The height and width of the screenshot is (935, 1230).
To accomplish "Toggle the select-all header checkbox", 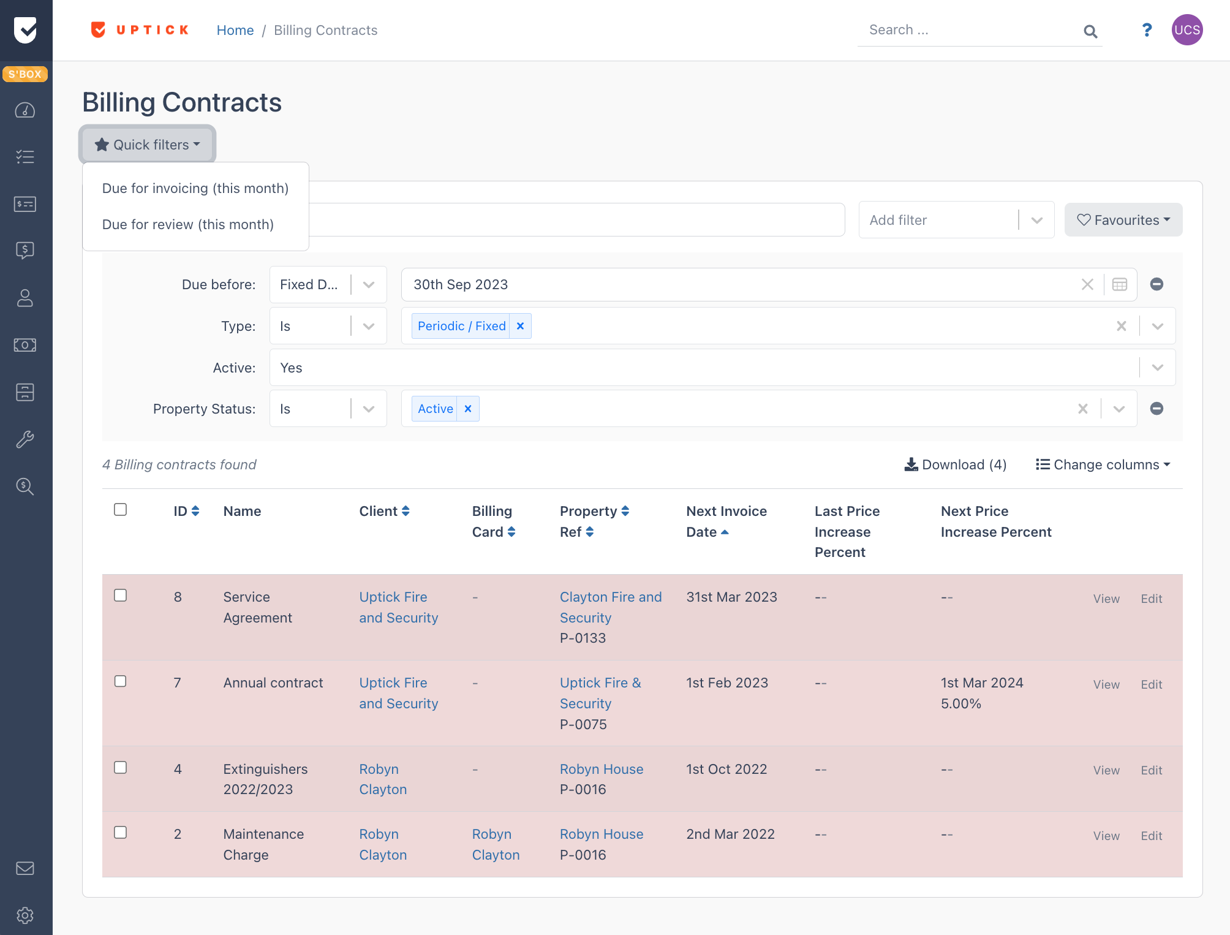I will click(121, 510).
